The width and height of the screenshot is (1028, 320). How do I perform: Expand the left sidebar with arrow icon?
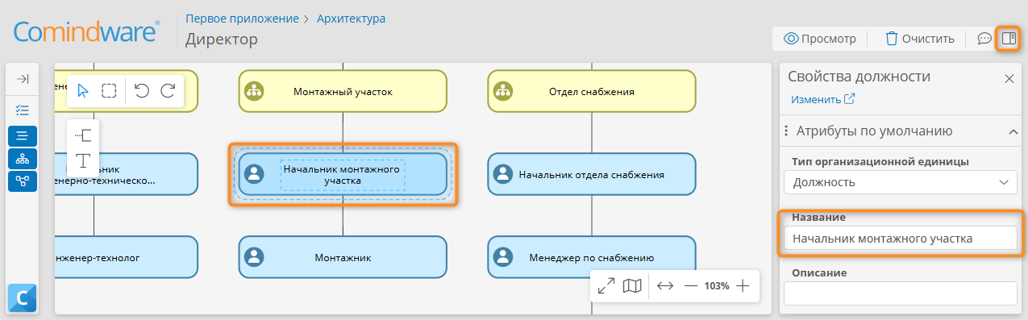tap(23, 79)
